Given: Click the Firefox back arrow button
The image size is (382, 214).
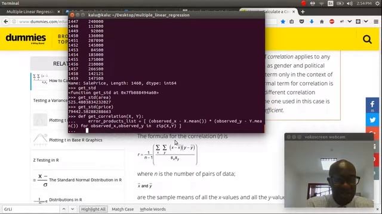Looking at the screenshot, I should [6, 21].
